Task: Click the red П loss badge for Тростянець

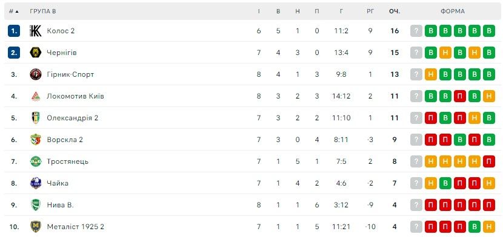Action: point(489,161)
